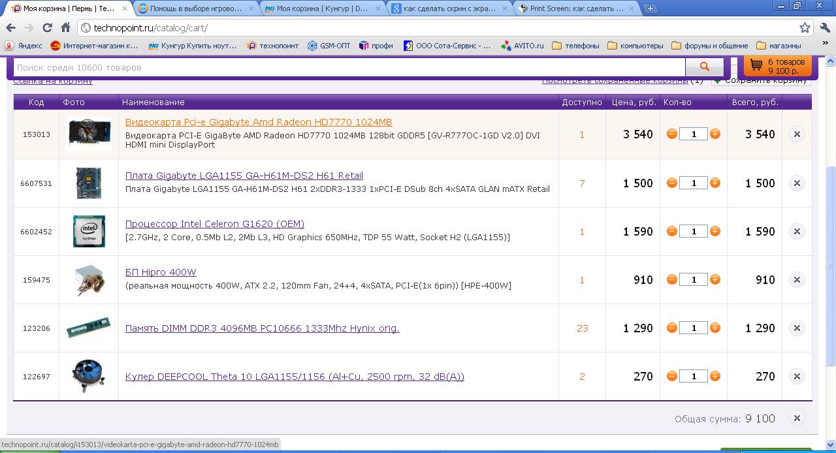The image size is (836, 453).
Task: Open Видеокарта Pci-e Gigabyte Amd Radeon link
Action: coord(259,122)
